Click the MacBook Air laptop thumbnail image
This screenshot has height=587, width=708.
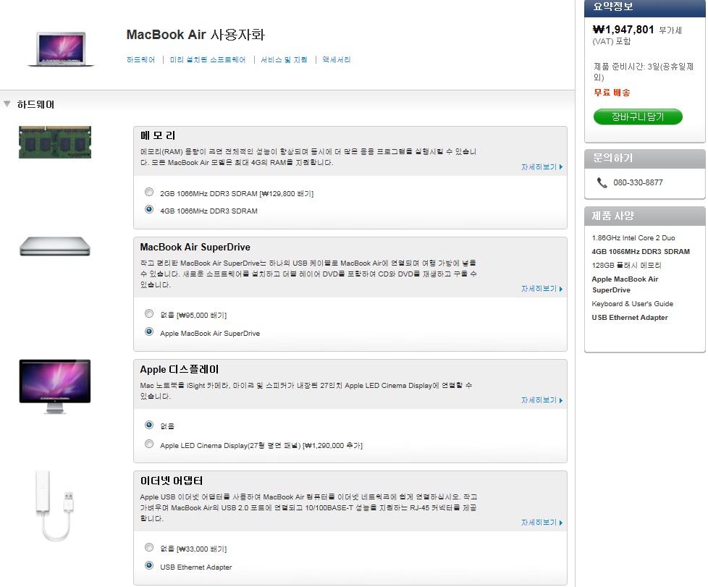pyautogui.click(x=61, y=49)
